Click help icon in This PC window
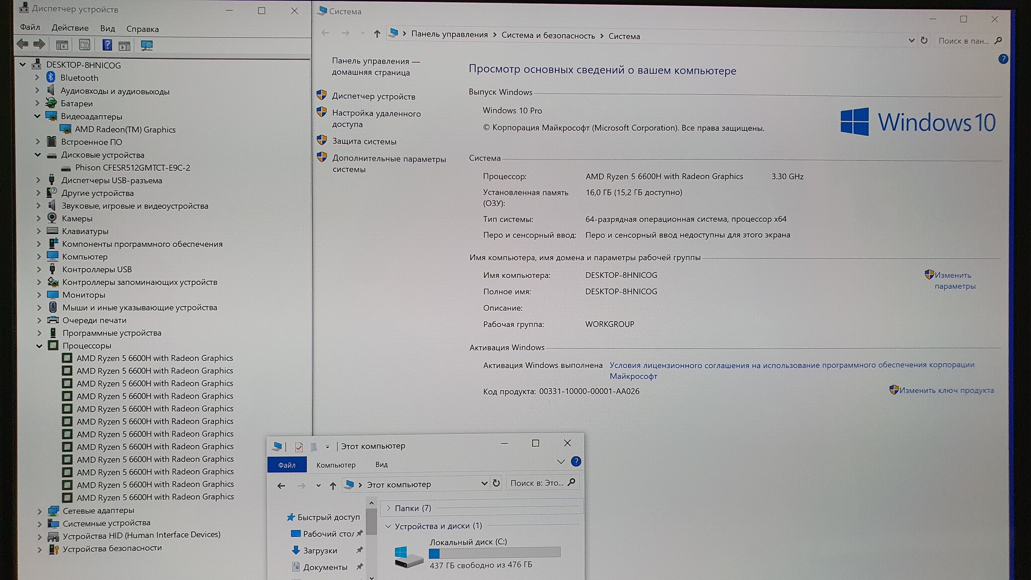 click(576, 461)
